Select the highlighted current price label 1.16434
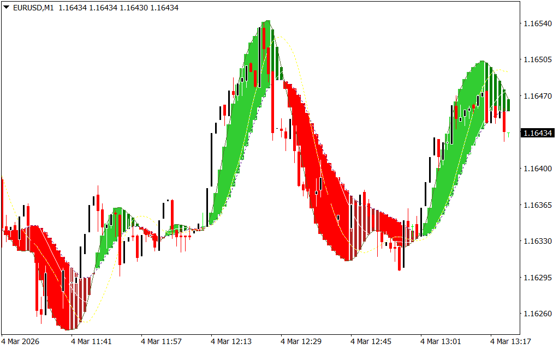The height and width of the screenshot is (349, 559). click(x=537, y=133)
